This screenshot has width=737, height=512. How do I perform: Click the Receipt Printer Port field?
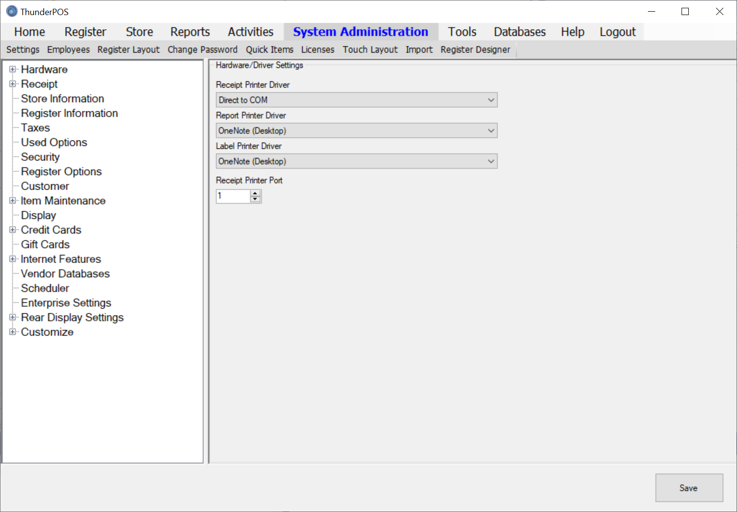tap(233, 196)
